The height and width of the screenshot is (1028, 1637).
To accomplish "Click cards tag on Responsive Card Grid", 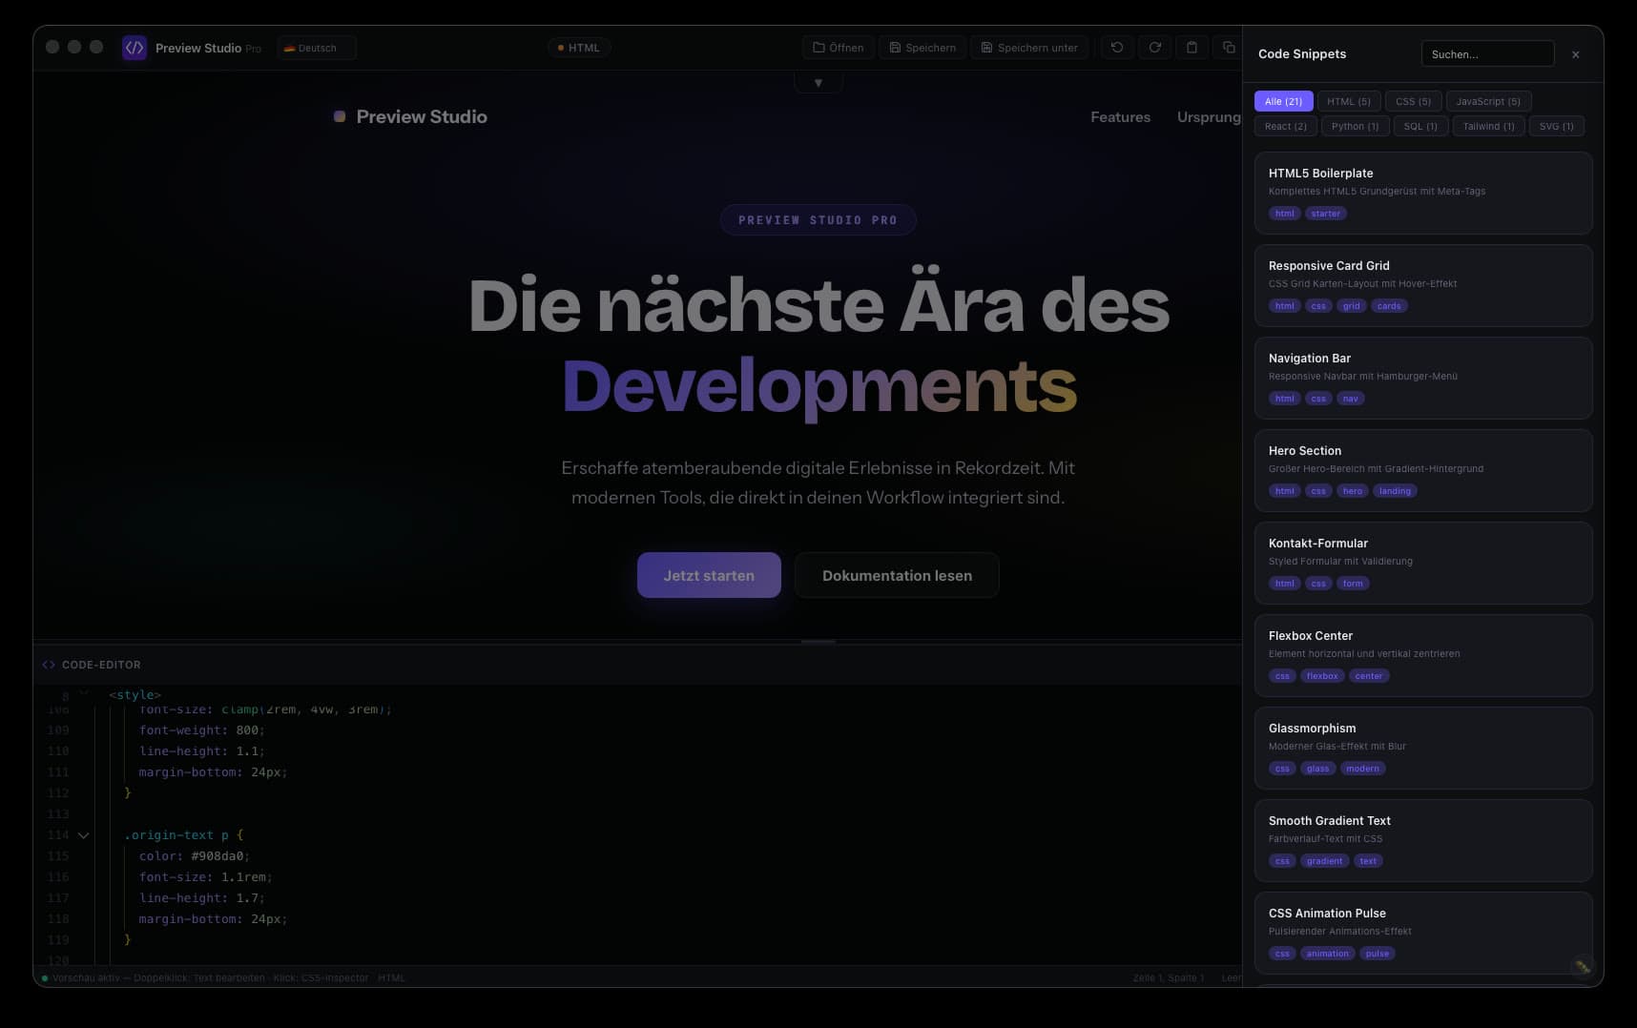I will [1389, 306].
